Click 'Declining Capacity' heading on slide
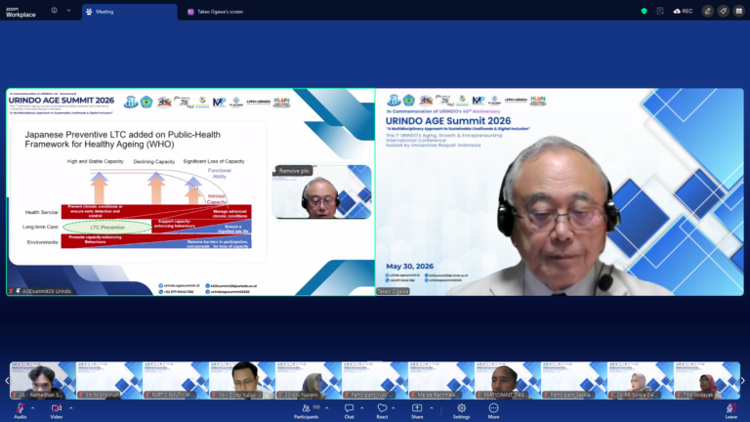 click(154, 162)
